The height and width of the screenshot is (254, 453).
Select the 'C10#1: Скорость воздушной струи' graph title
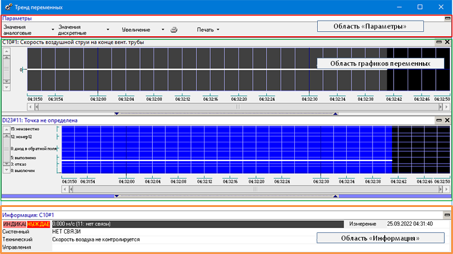click(73, 42)
